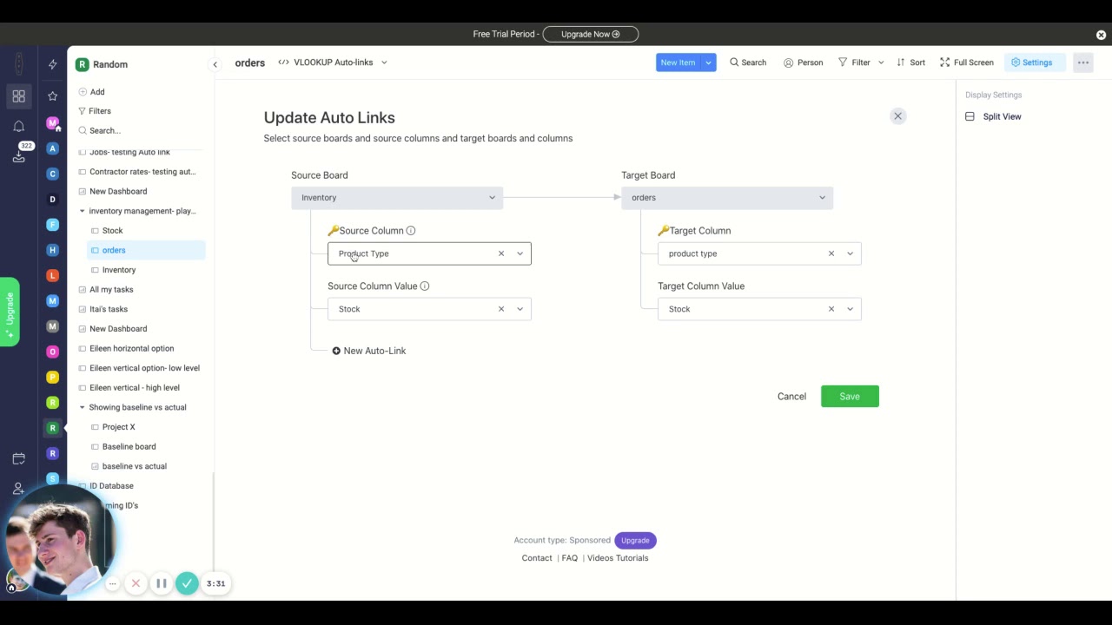This screenshot has width=1112, height=625.
Task: Open favorites star icon
Action: [52, 95]
